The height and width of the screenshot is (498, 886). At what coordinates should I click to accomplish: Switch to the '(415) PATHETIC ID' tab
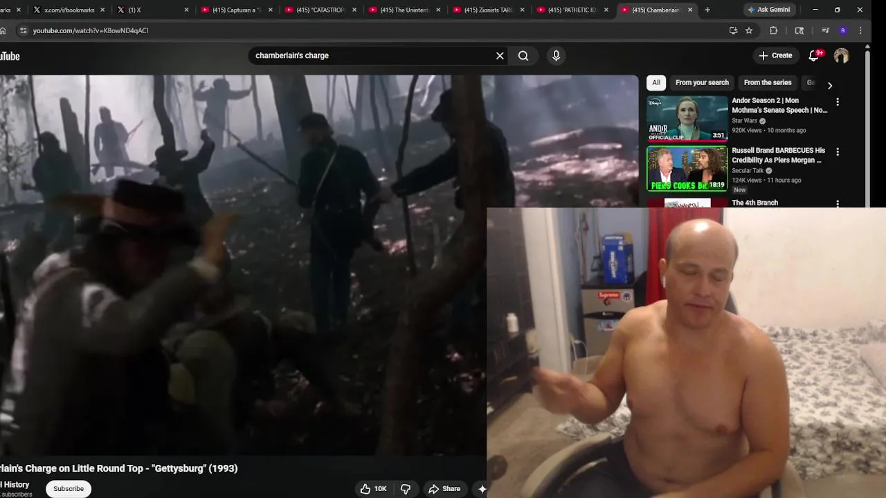click(572, 10)
